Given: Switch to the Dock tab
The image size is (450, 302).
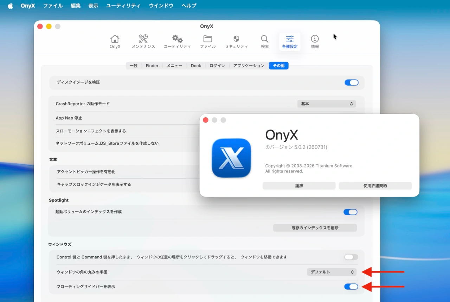Looking at the screenshot, I should (196, 66).
